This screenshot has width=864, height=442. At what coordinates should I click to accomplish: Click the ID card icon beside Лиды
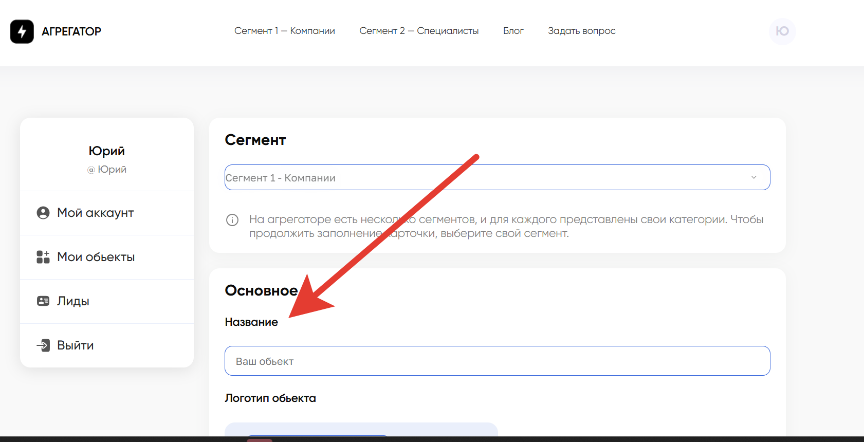coord(43,301)
